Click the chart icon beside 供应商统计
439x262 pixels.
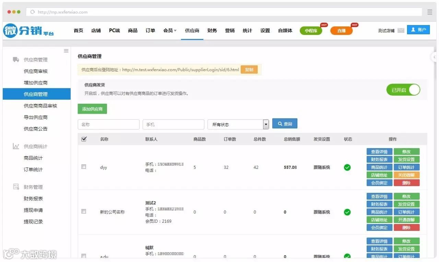[x=16, y=146]
